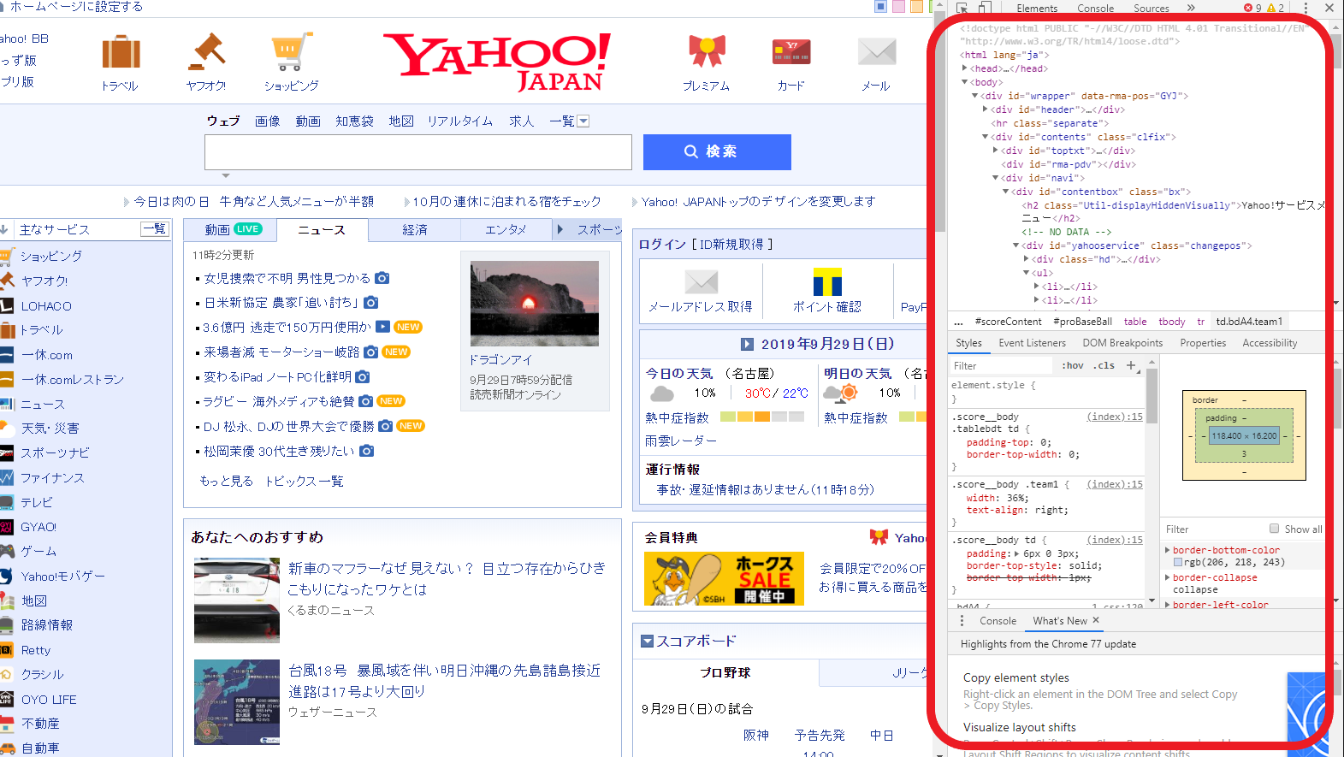Open the top Console tab in DevTools

[x=1096, y=8]
